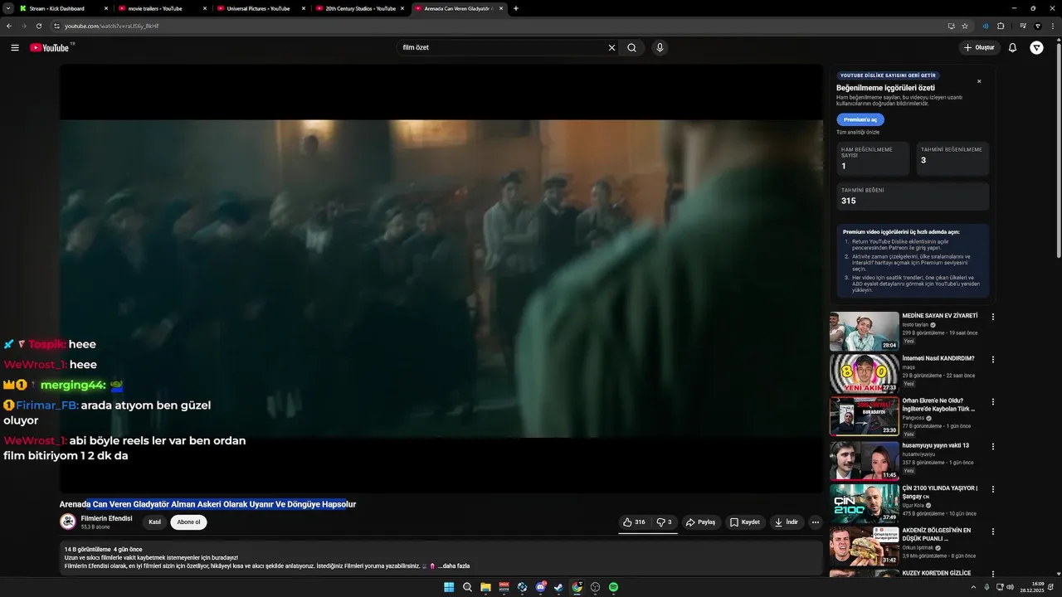1062x597 pixels.
Task: Open options for İnterneti Nasıl KANDIRDIM video
Action: pos(993,360)
